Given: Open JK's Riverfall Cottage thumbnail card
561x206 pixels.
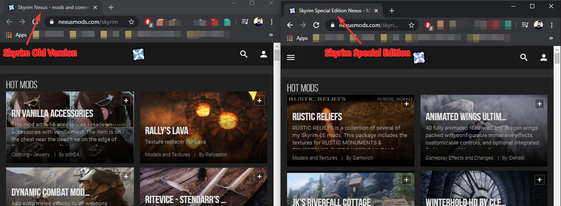Looking at the screenshot, I should [x=350, y=189].
